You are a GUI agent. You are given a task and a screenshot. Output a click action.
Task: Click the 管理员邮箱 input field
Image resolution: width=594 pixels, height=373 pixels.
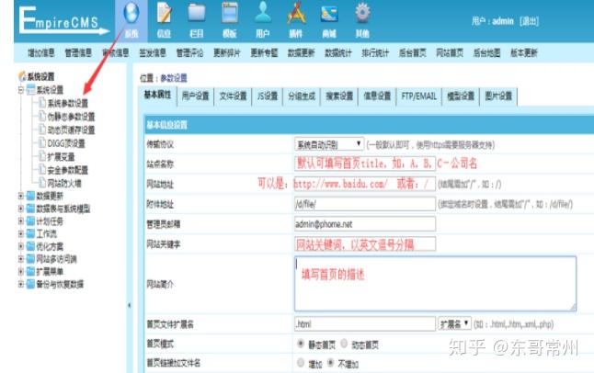365,224
